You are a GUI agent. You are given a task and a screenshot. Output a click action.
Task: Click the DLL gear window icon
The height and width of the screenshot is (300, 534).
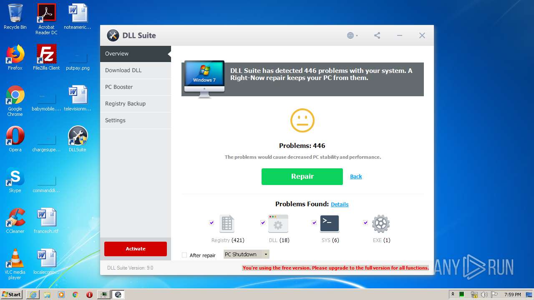pyautogui.click(x=278, y=224)
